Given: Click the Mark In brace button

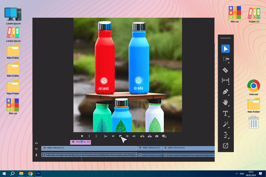Looking at the screenshot, I should [x=89, y=136].
